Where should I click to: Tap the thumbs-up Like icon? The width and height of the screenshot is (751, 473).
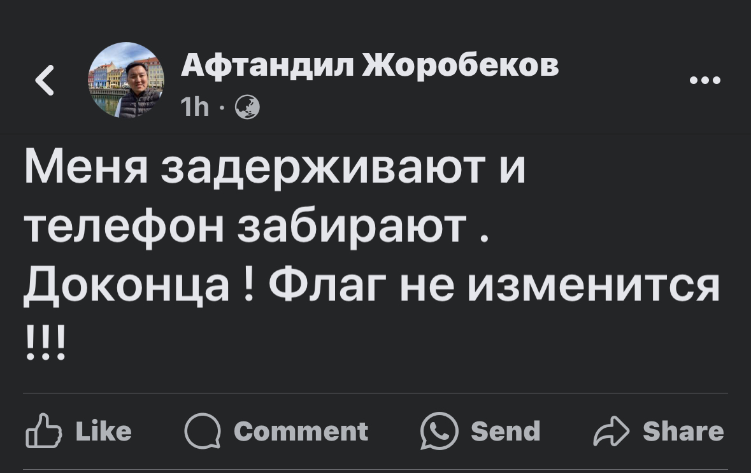(43, 432)
